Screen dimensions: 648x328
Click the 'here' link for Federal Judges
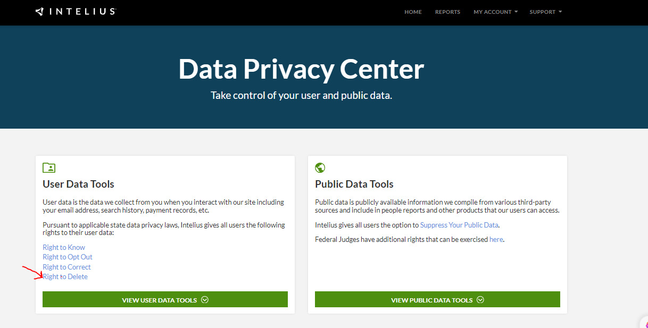(x=496, y=239)
